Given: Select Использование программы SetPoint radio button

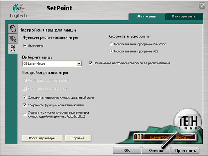Looking at the screenshot, I should (x=111, y=44).
